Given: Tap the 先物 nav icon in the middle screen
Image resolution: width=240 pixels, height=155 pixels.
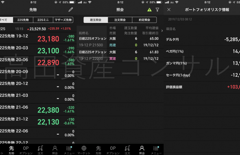Looking at the screenshot, I should [98, 150].
